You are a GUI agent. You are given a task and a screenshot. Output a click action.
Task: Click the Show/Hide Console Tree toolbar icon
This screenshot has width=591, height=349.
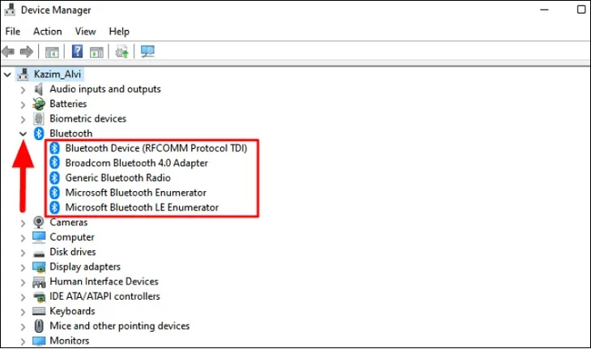(x=52, y=52)
